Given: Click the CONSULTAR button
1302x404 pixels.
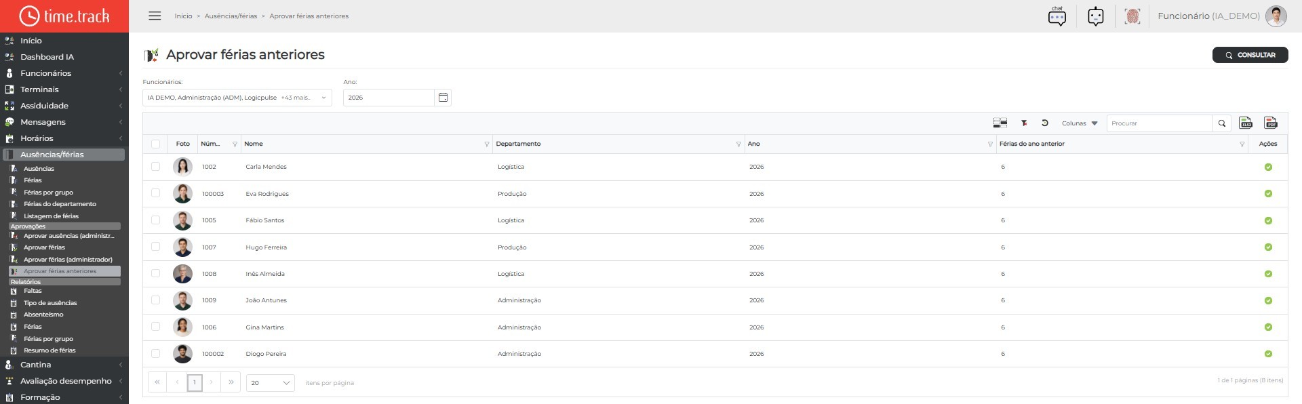Looking at the screenshot, I should (1250, 55).
